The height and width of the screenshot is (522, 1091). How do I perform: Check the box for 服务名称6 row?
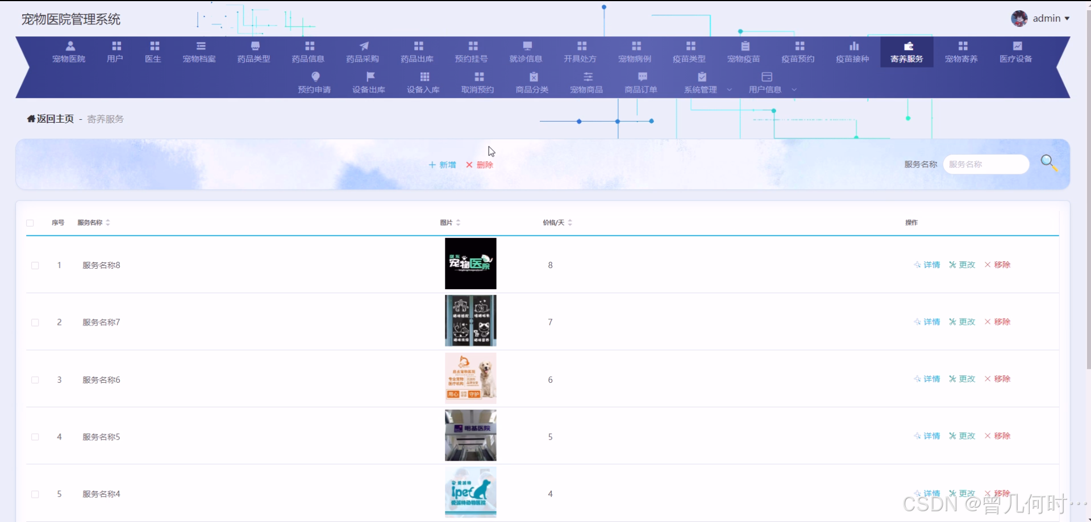35,379
